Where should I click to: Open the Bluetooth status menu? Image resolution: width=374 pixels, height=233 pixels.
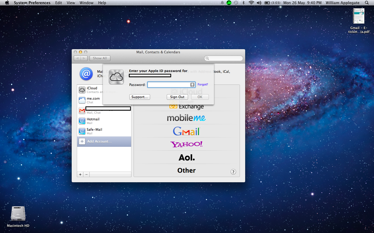tap(243, 3)
